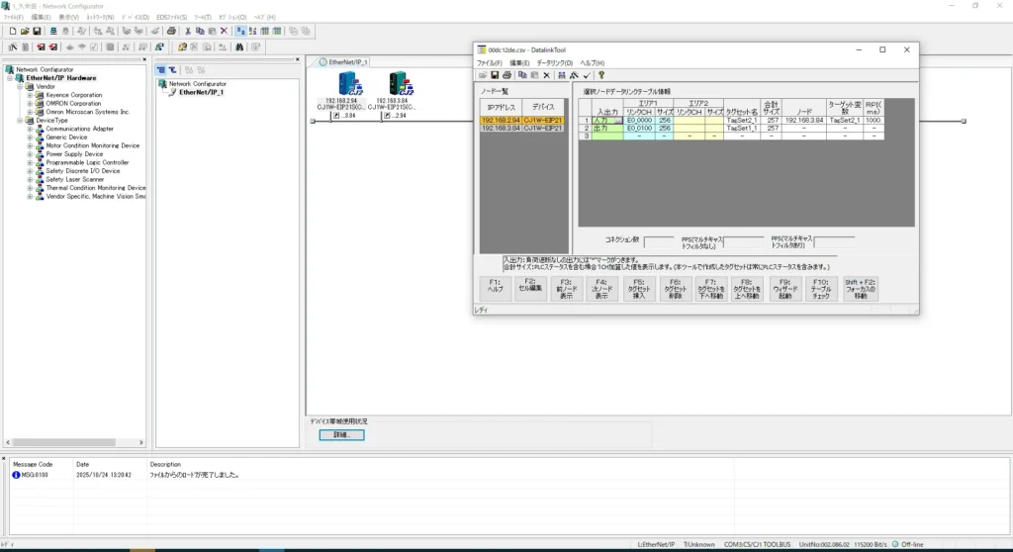
Task: Click the help question mark icon in DatalinkTool
Action: 600,75
